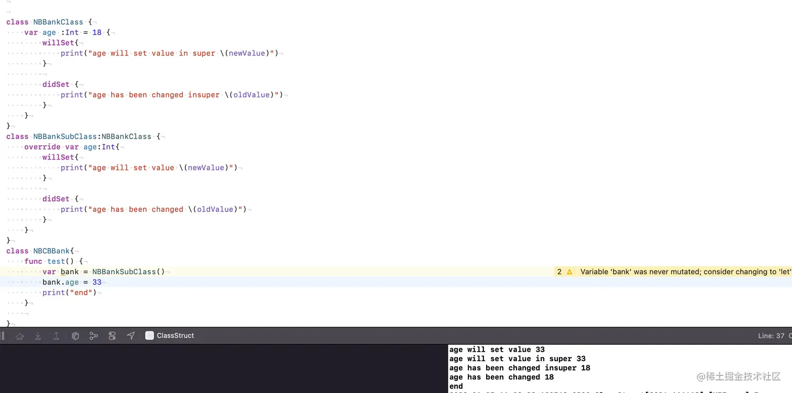Screen dimensions: 792x393
Task: Click subclass 'age will set value \(newValue)' print line
Action: [x=149, y=167]
